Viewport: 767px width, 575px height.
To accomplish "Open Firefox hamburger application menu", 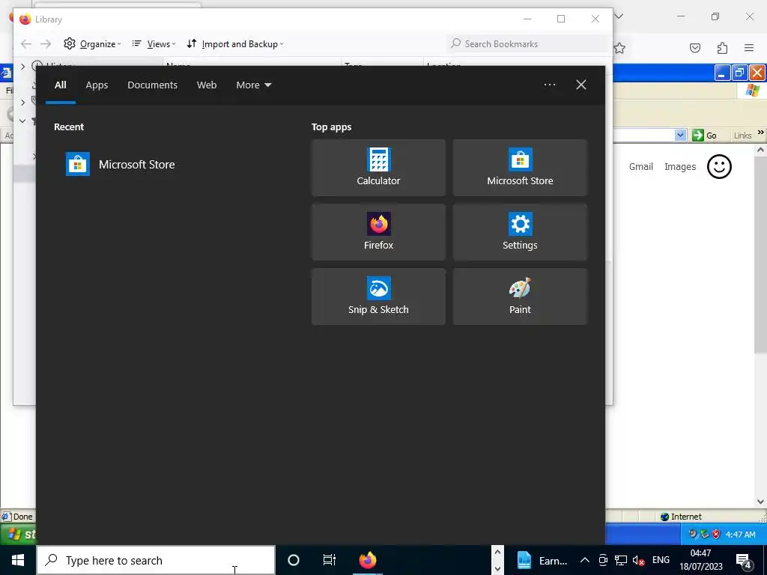I will click(749, 48).
